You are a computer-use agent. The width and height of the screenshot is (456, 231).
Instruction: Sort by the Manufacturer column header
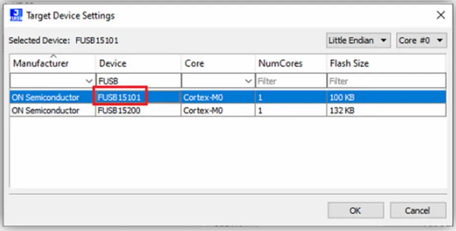pos(52,64)
